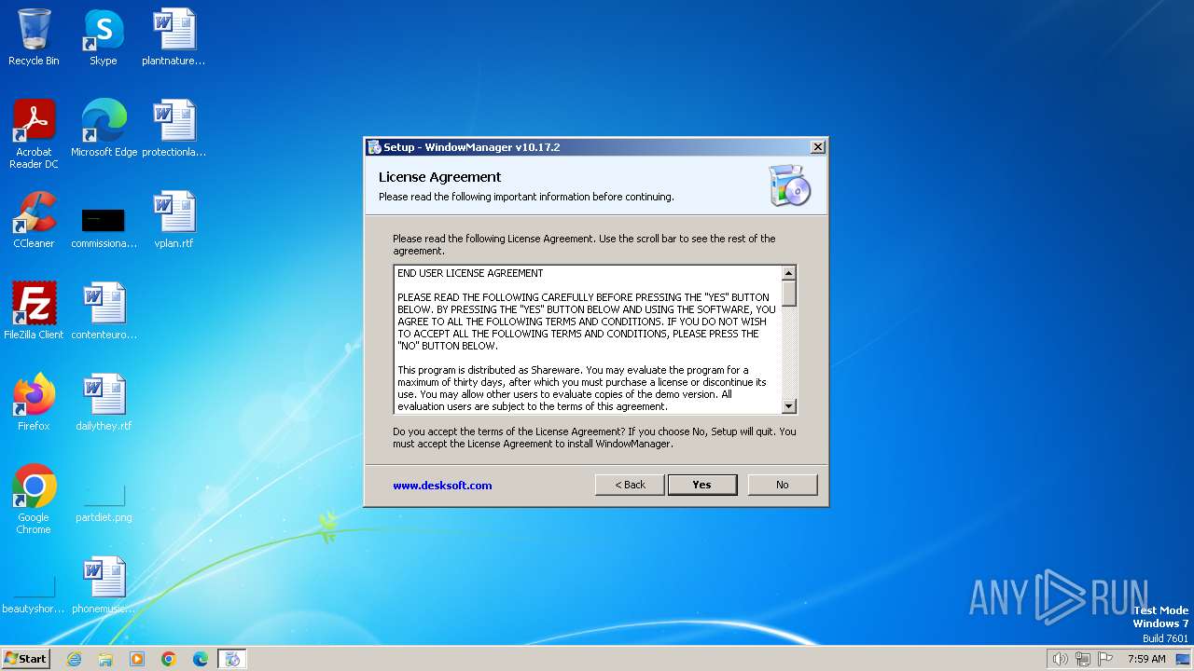Screen dimensions: 1194x671
Task: Open the Skype desktop shortcut
Action: 103,37
